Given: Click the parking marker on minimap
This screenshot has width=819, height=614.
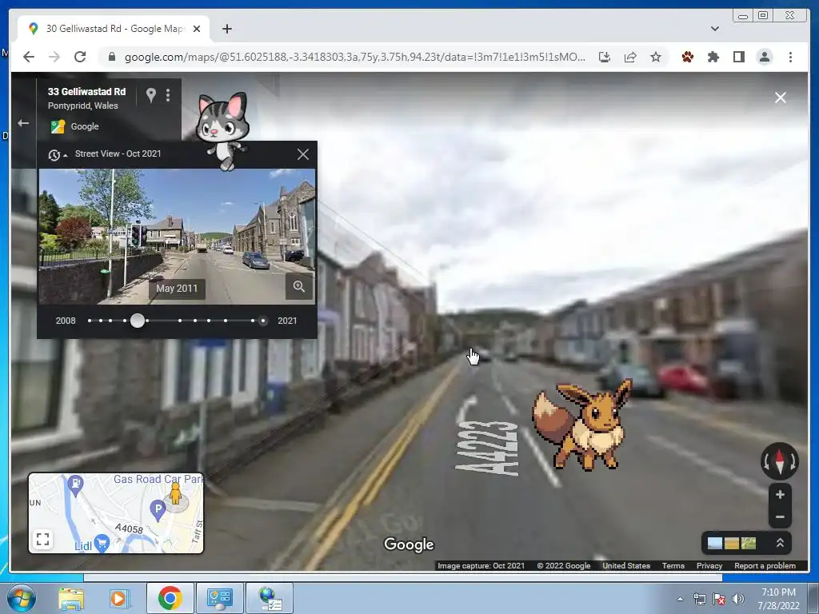Looking at the screenshot, I should click(x=158, y=509).
